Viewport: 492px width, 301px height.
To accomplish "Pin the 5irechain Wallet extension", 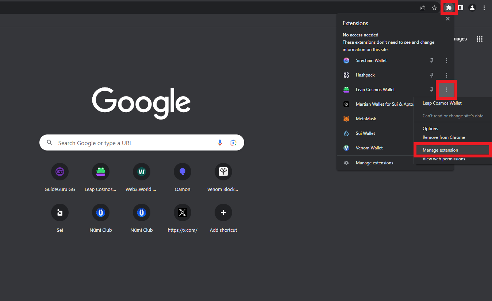I will click(432, 60).
